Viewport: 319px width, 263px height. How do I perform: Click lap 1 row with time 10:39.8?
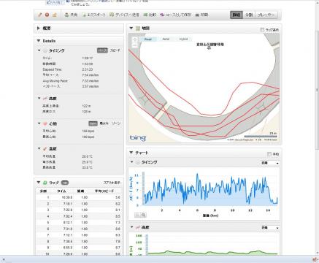(79, 197)
